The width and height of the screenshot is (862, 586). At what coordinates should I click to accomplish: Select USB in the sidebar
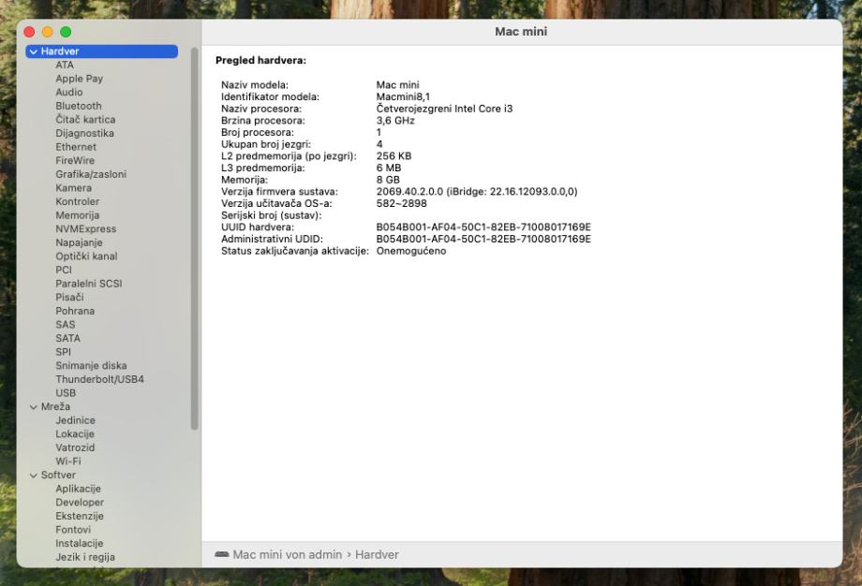point(66,393)
